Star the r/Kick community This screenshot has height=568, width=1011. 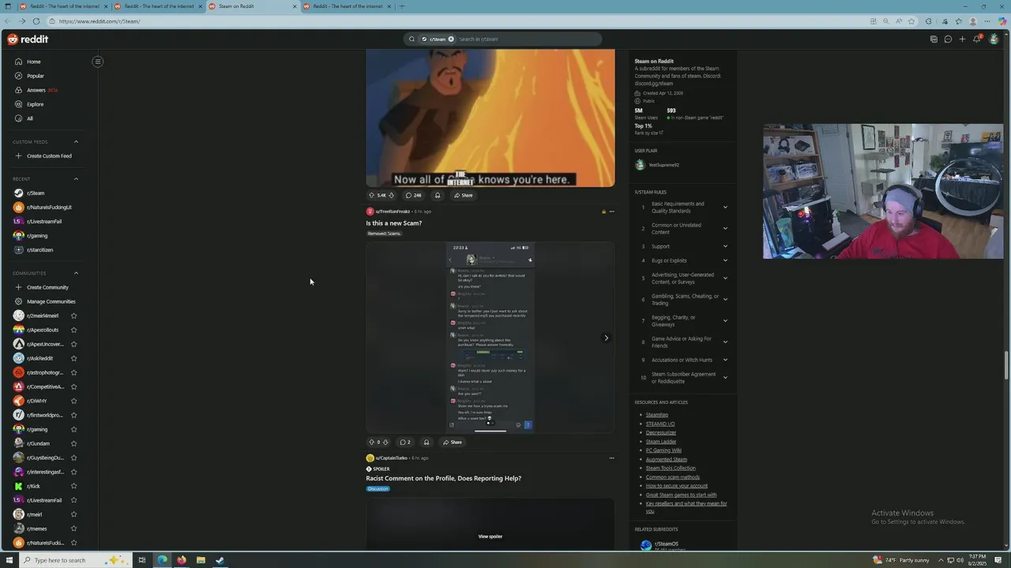(x=73, y=486)
